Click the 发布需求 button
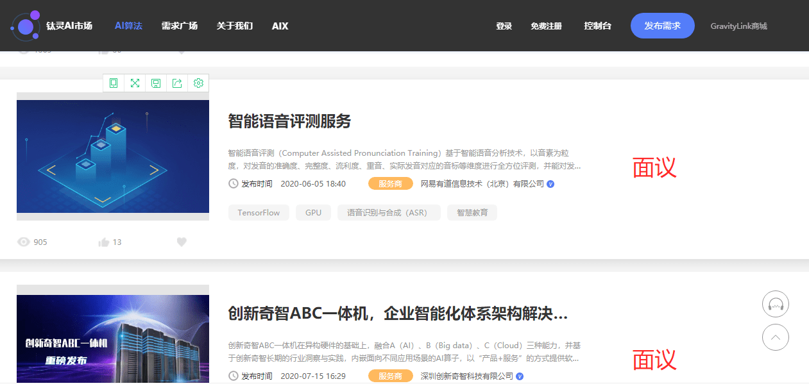The image size is (809, 386). click(x=663, y=26)
